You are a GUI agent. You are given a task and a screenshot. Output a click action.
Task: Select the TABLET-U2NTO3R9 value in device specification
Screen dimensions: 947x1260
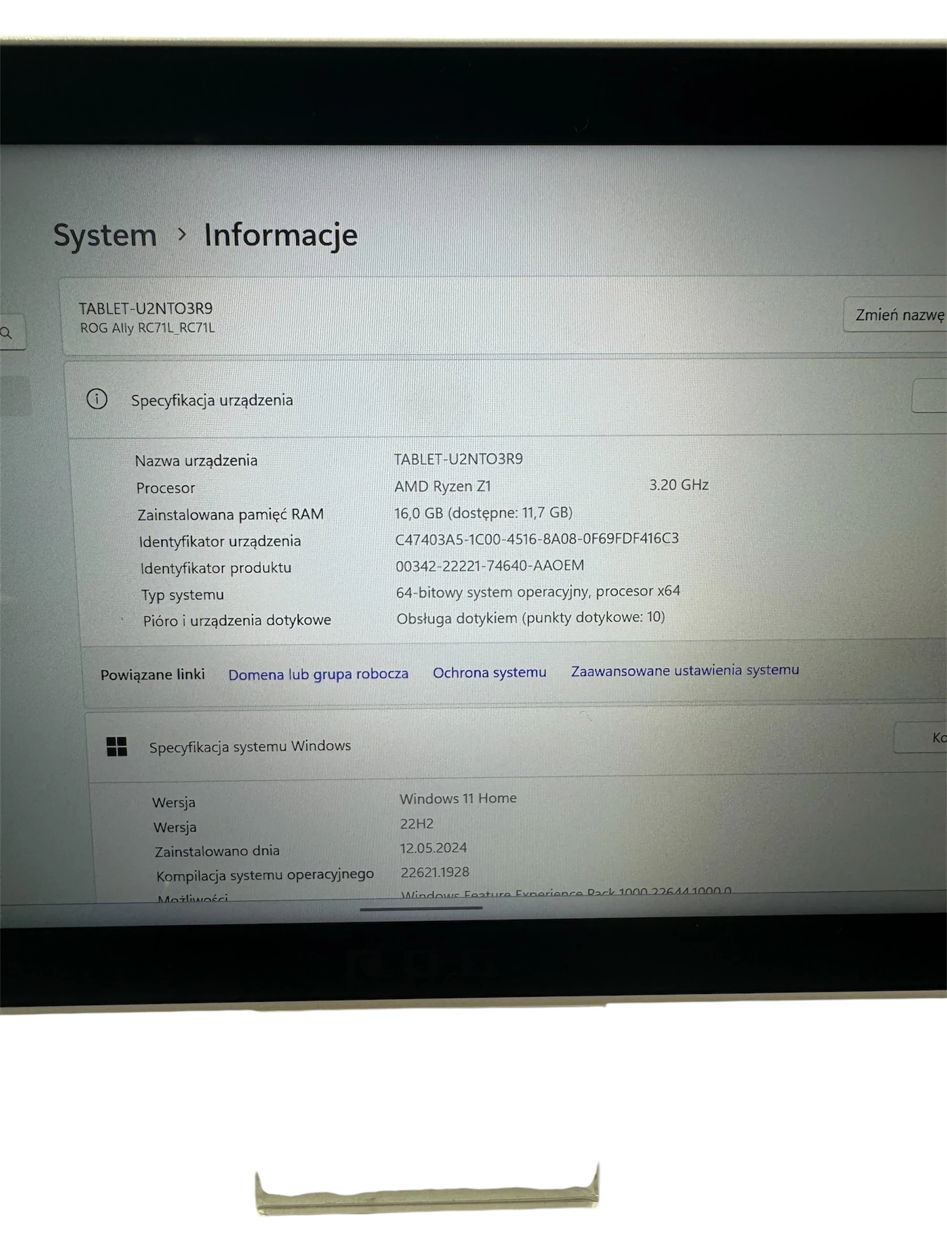[x=458, y=459]
